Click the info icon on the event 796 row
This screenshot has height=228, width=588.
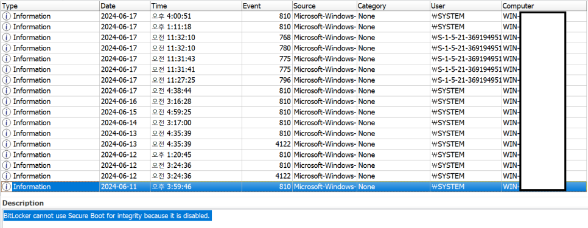click(x=7, y=80)
